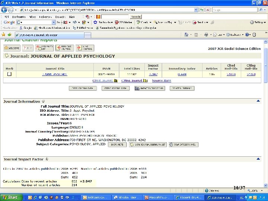Collapse Journal Information section arrow
This screenshot has width=268, height=201.
pyautogui.click(x=258, y=101)
